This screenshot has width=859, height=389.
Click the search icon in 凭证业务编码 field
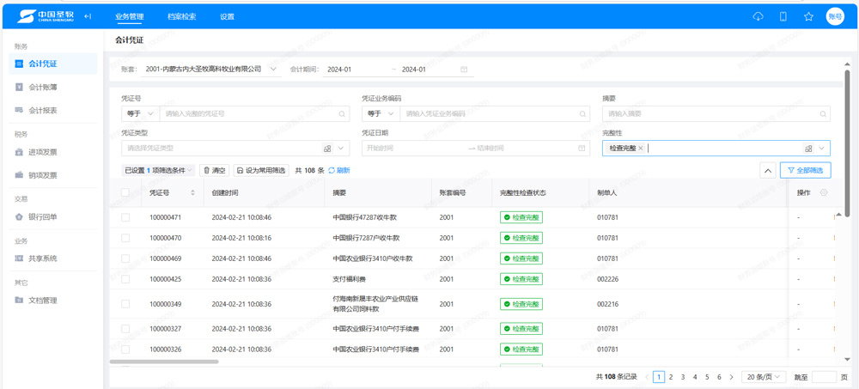[582, 114]
